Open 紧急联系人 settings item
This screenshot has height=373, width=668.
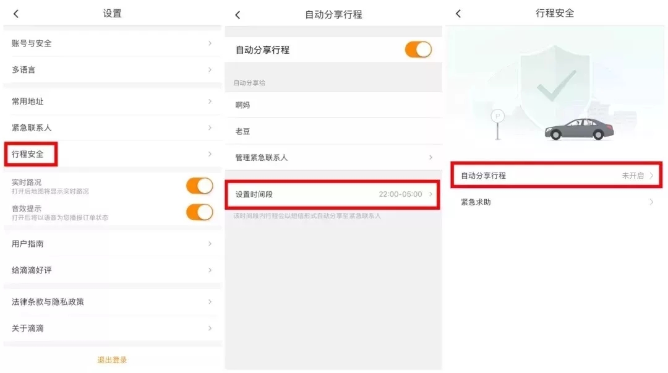[x=113, y=128]
